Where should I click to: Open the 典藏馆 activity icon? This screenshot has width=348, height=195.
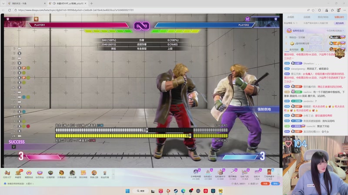18,174
